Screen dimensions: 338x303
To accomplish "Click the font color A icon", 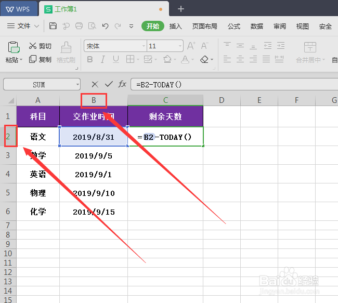I will 185,59.
